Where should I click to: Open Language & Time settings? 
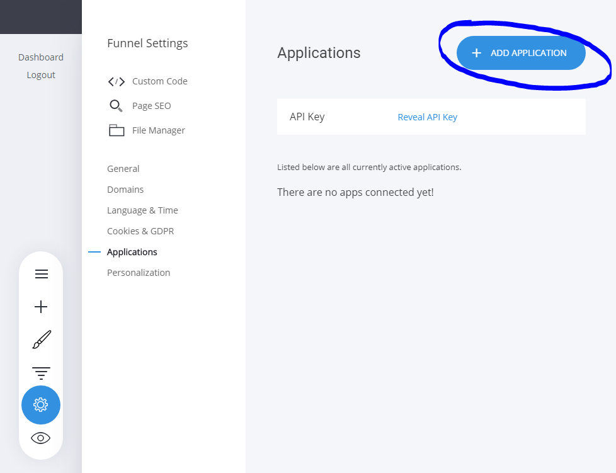click(142, 210)
